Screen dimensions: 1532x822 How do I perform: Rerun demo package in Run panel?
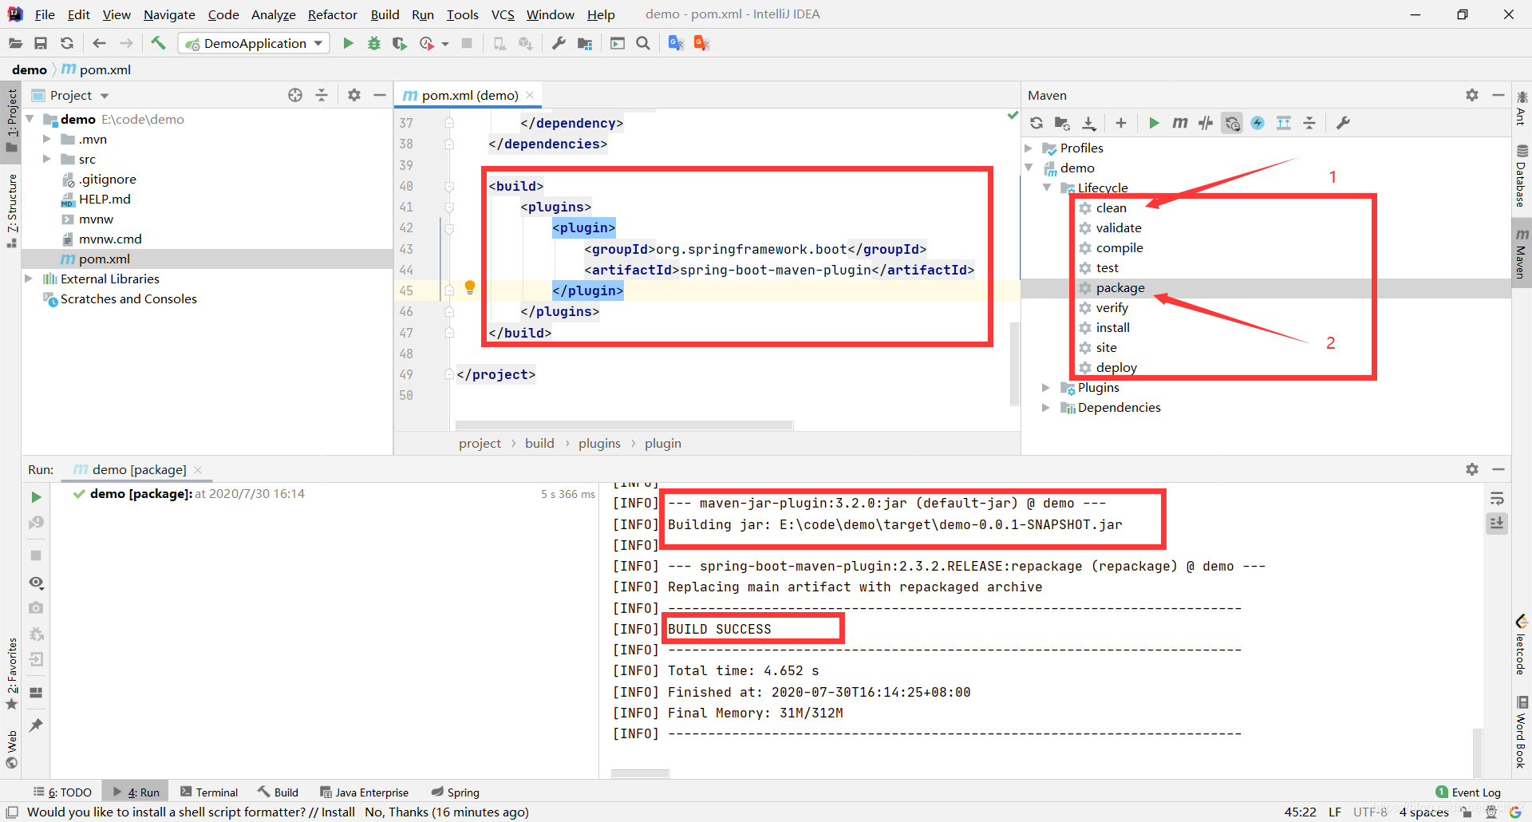coord(36,497)
